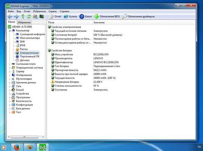Image resolution: width=203 pixels, height=151 pixels.
Task: Open the Избранное menu in the menu bar
Action: [39, 11]
